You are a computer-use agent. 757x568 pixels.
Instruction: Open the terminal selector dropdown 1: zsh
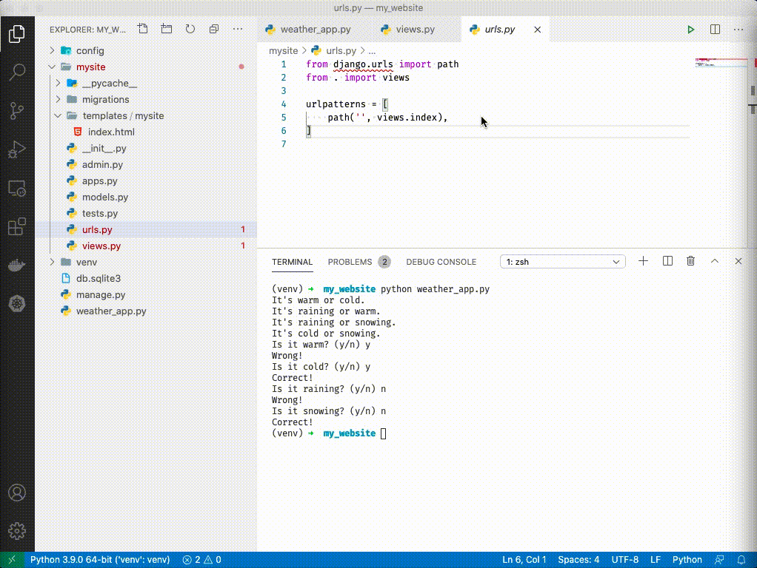pyautogui.click(x=563, y=262)
